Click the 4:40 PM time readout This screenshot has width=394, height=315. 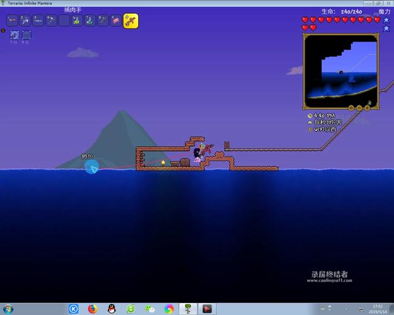pos(324,116)
